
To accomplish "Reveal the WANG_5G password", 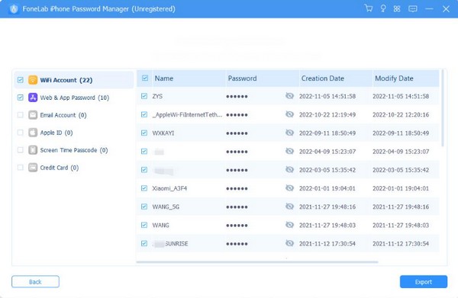I will click(x=289, y=207).
